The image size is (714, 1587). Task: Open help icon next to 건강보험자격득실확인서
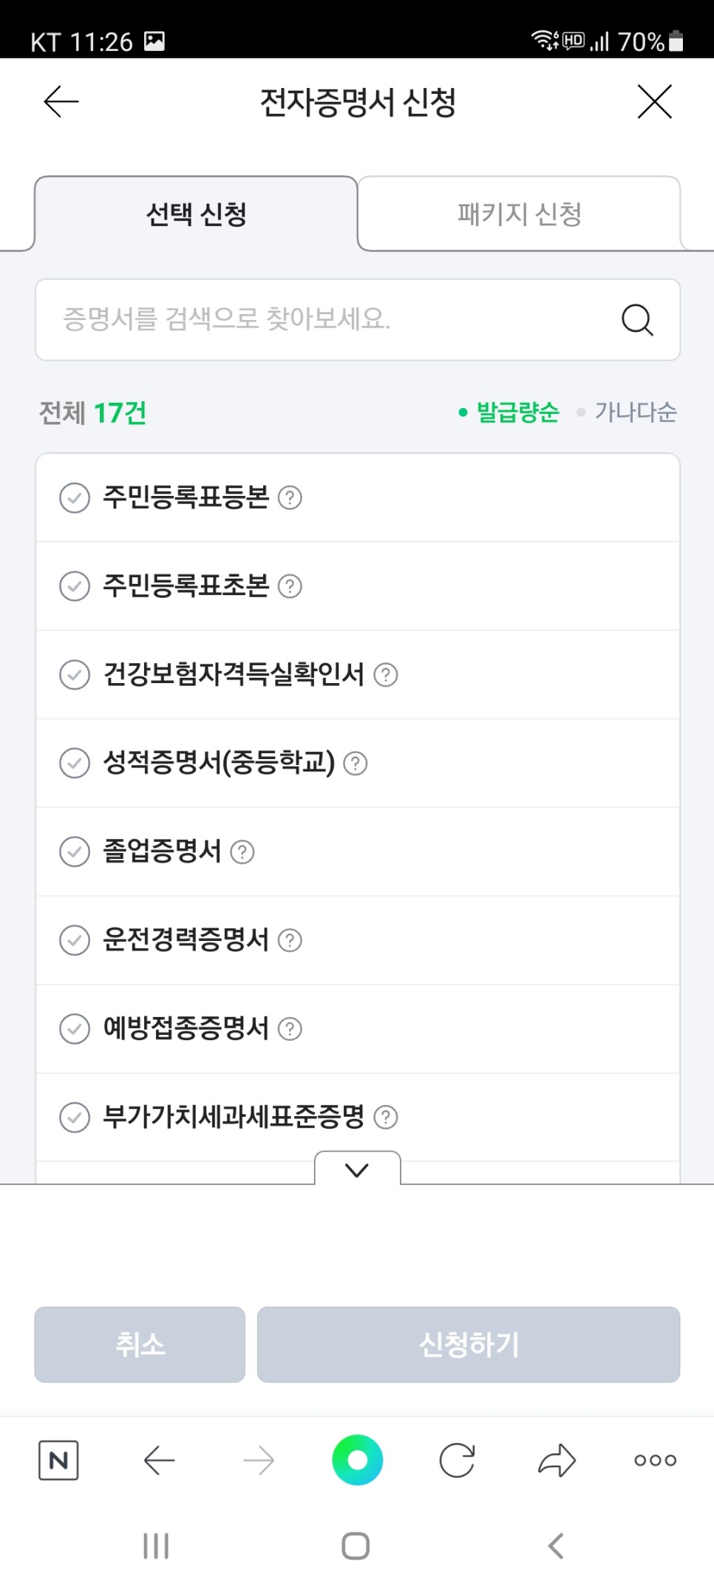(x=385, y=675)
